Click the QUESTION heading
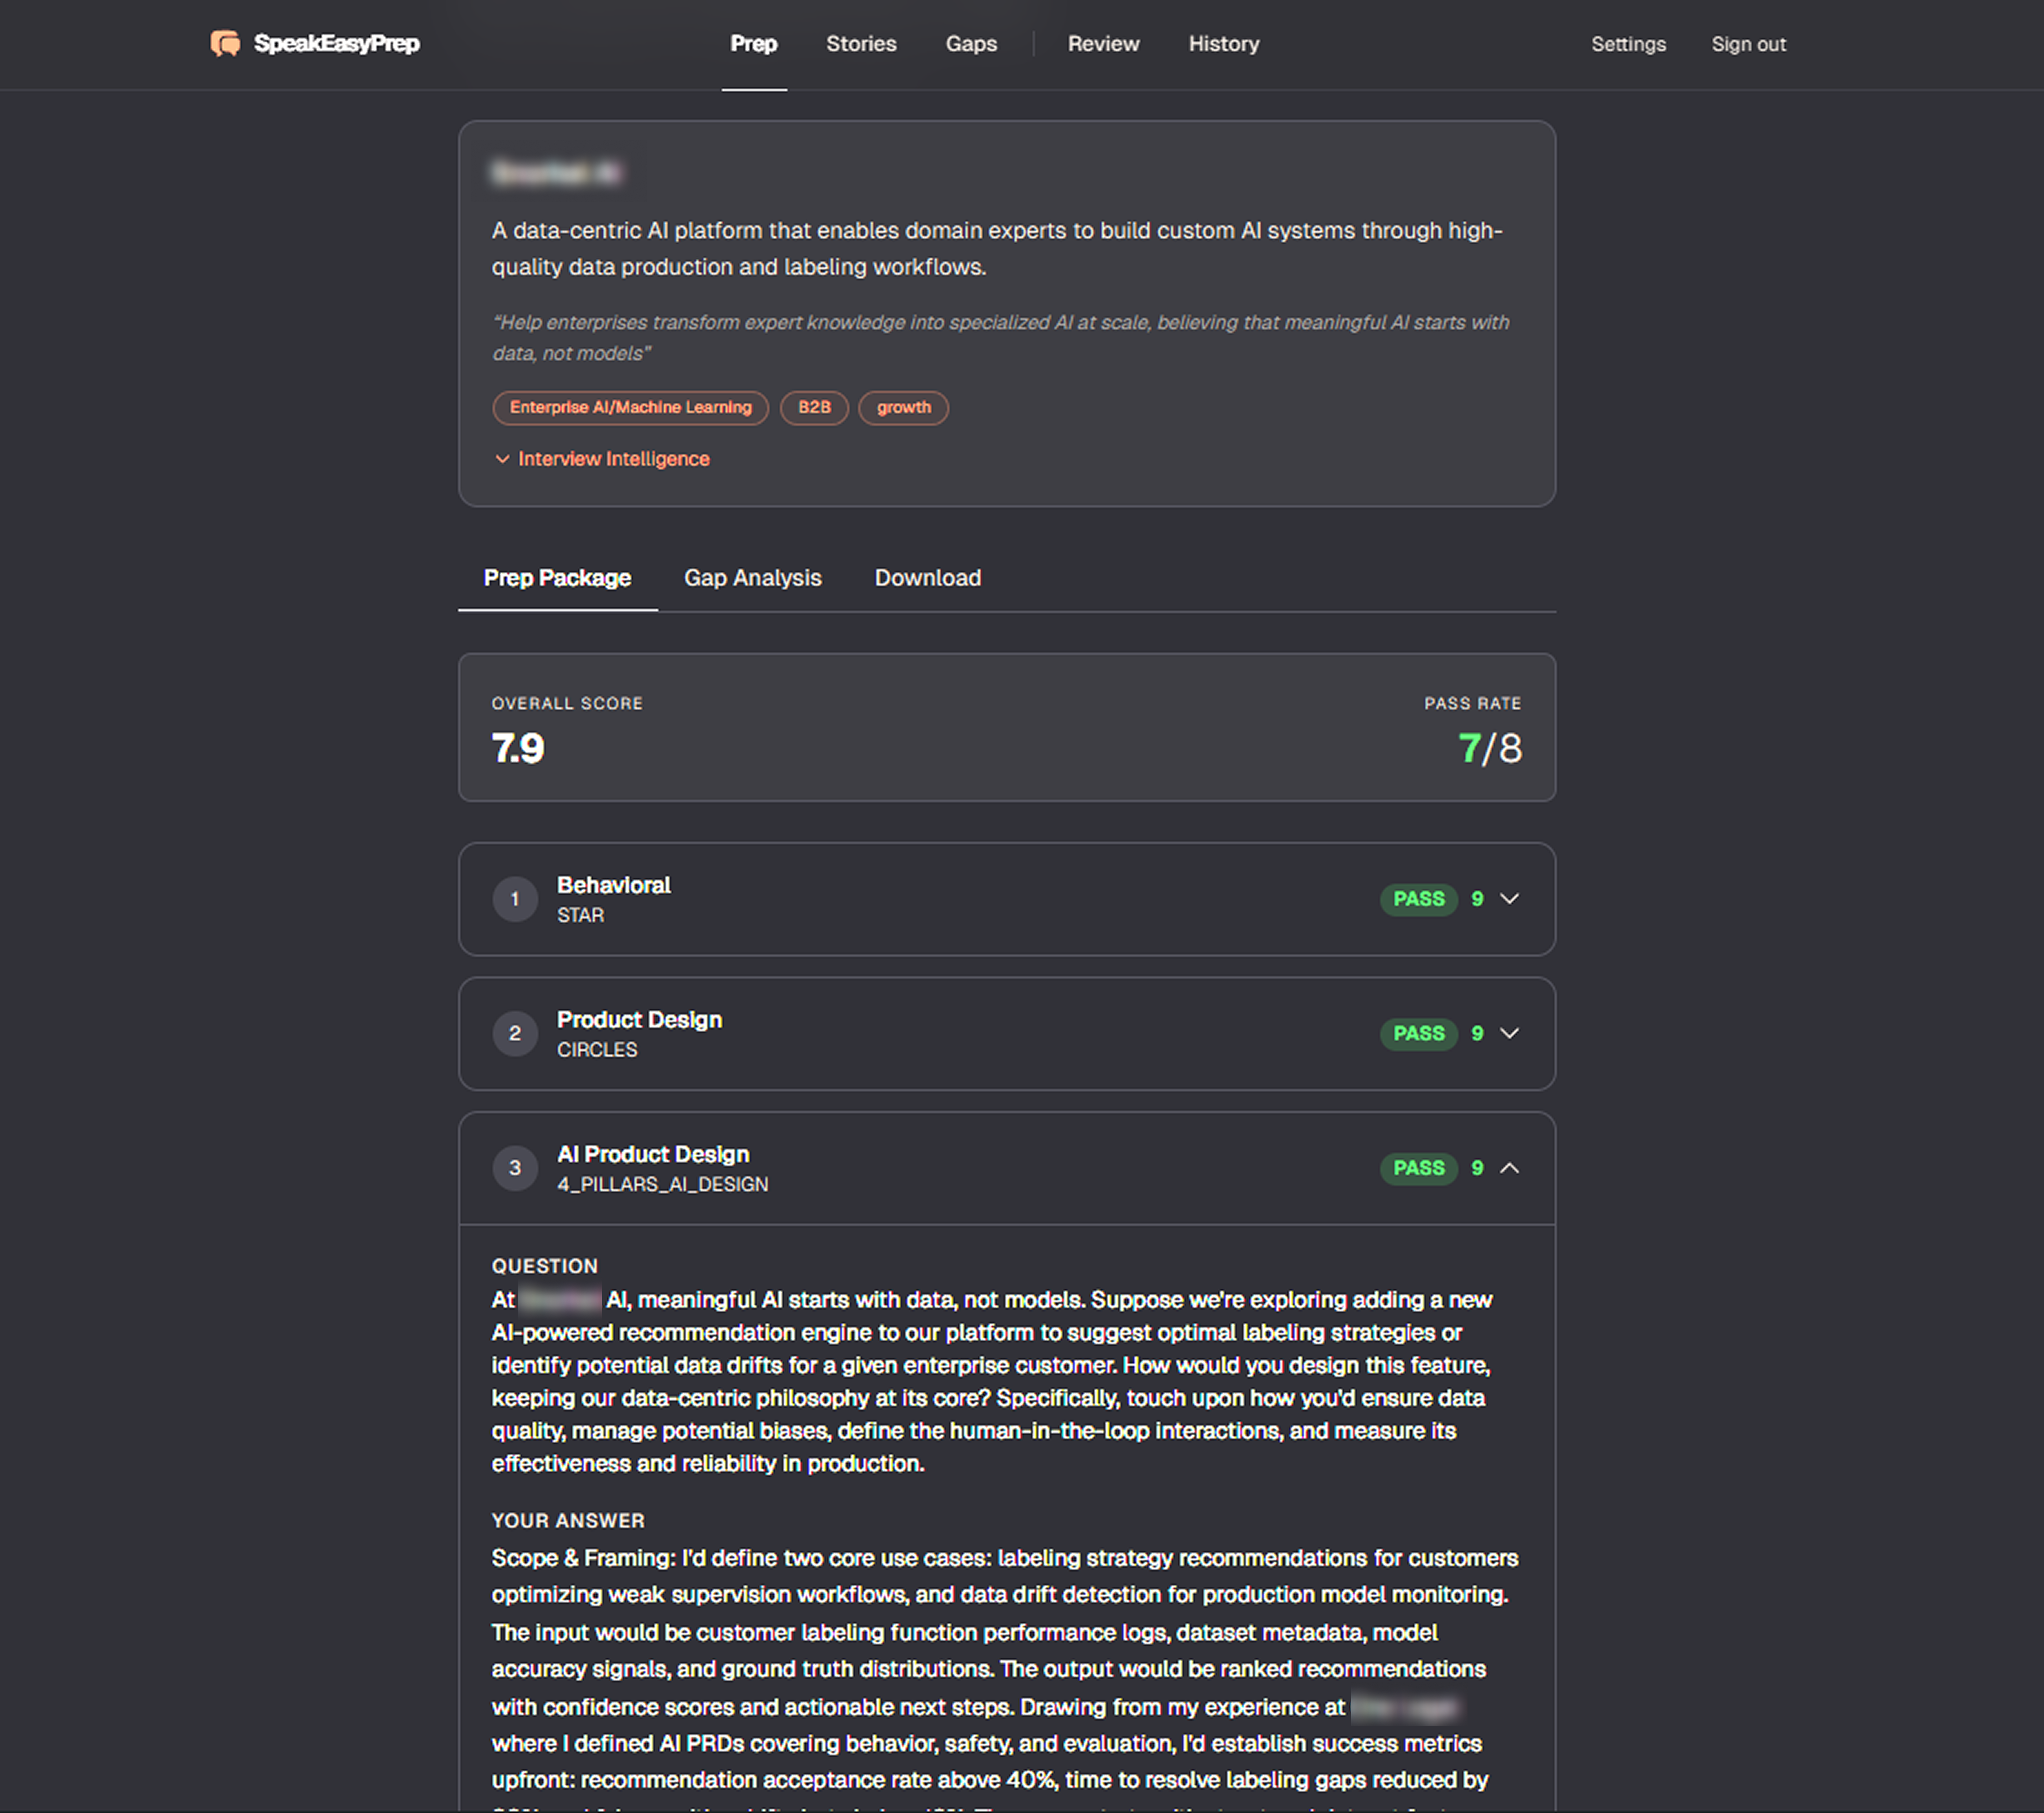This screenshot has height=1813, width=2044. [x=545, y=1266]
